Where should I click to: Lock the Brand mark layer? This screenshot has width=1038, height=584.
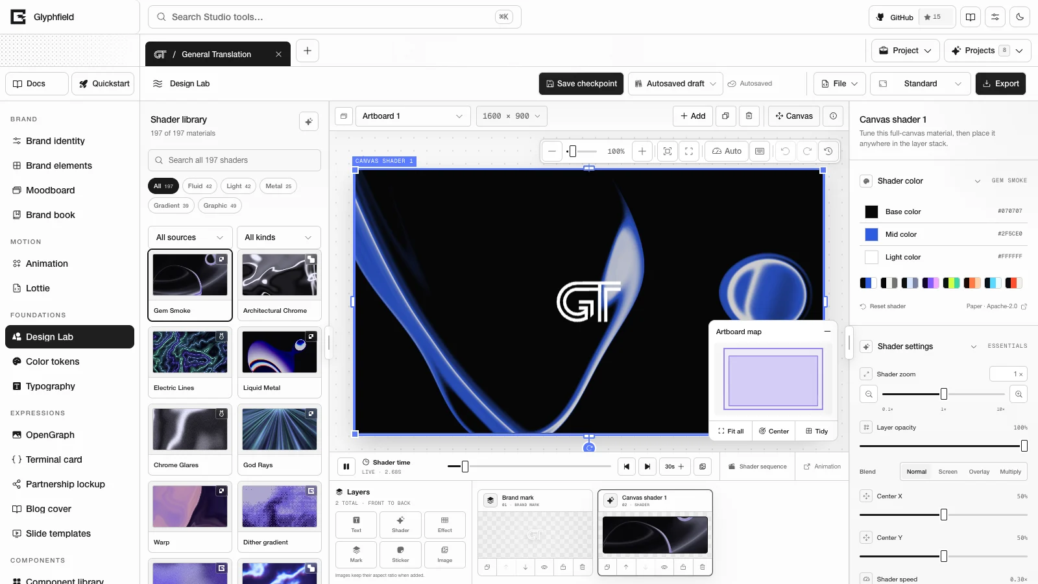click(x=563, y=567)
